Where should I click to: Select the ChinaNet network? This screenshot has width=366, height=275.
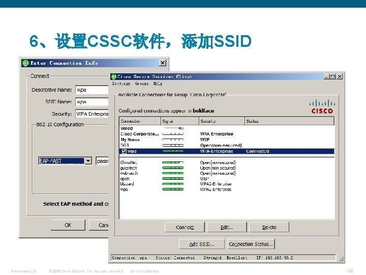click(x=227, y=162)
